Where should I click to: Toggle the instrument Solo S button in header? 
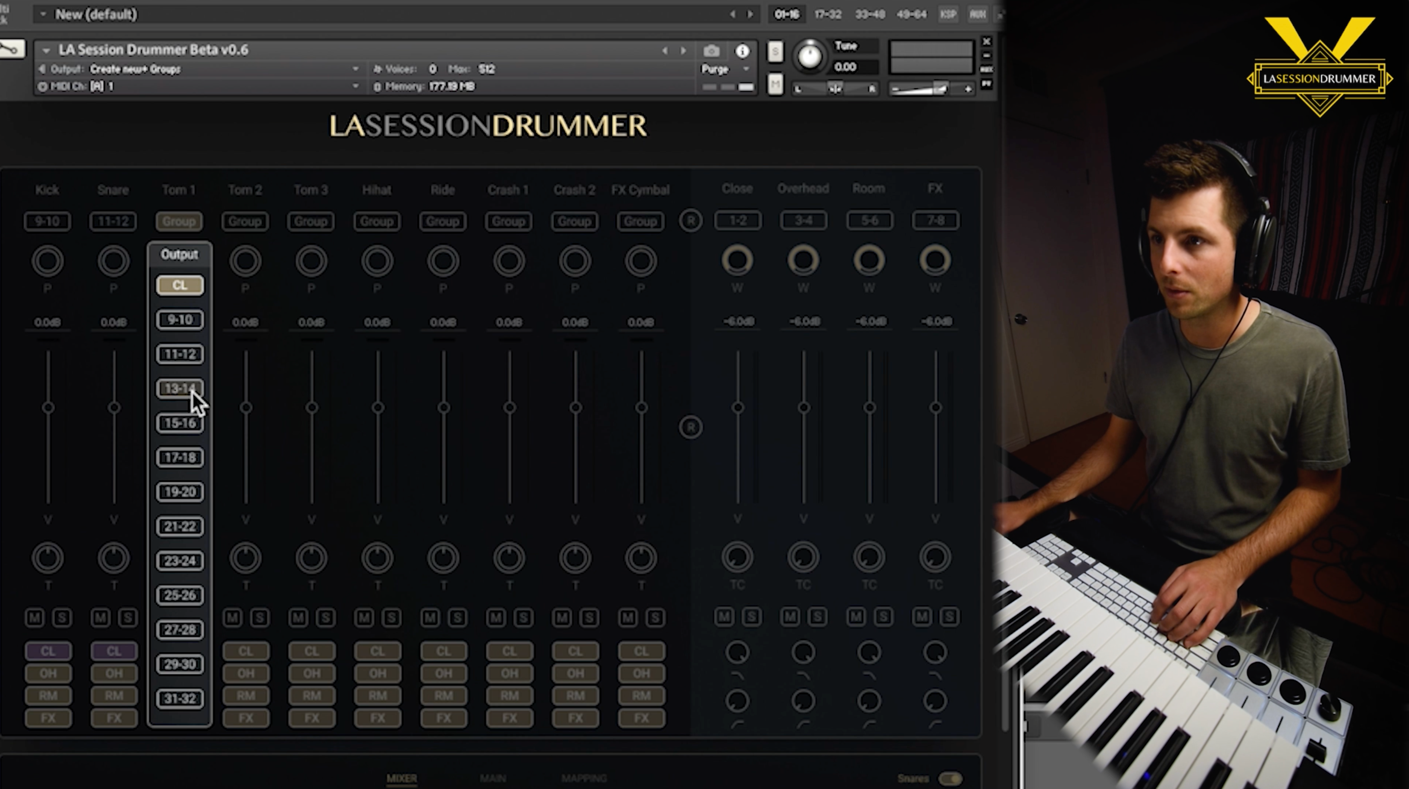click(x=775, y=52)
